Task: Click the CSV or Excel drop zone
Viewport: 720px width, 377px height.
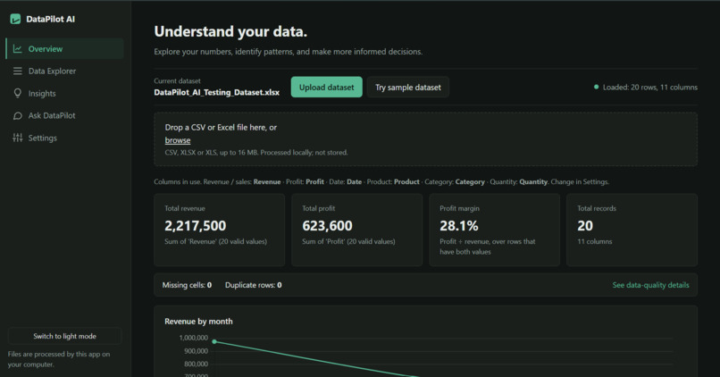Action: pos(426,139)
